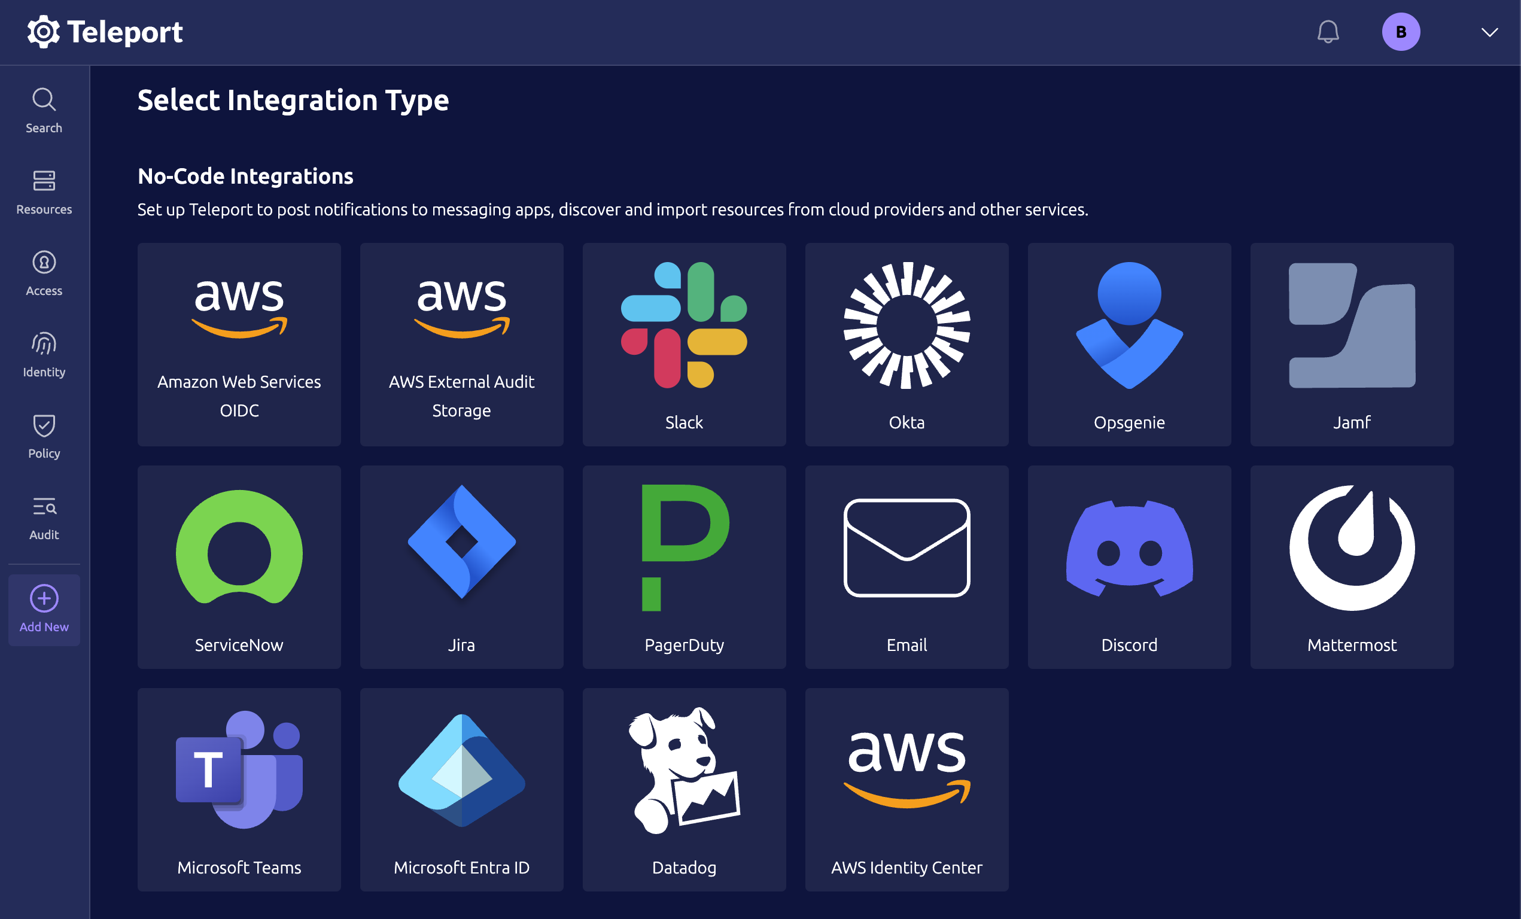
Task: Open the Identity section in sidebar
Action: coord(44,354)
